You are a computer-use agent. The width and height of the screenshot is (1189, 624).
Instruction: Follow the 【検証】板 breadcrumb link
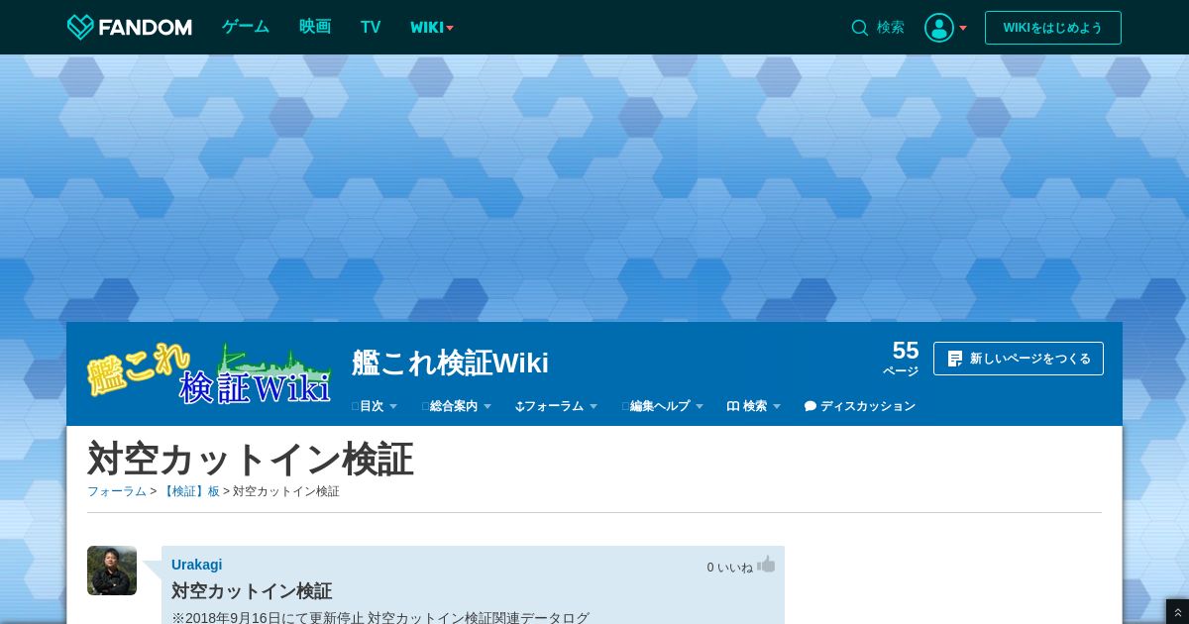click(190, 491)
